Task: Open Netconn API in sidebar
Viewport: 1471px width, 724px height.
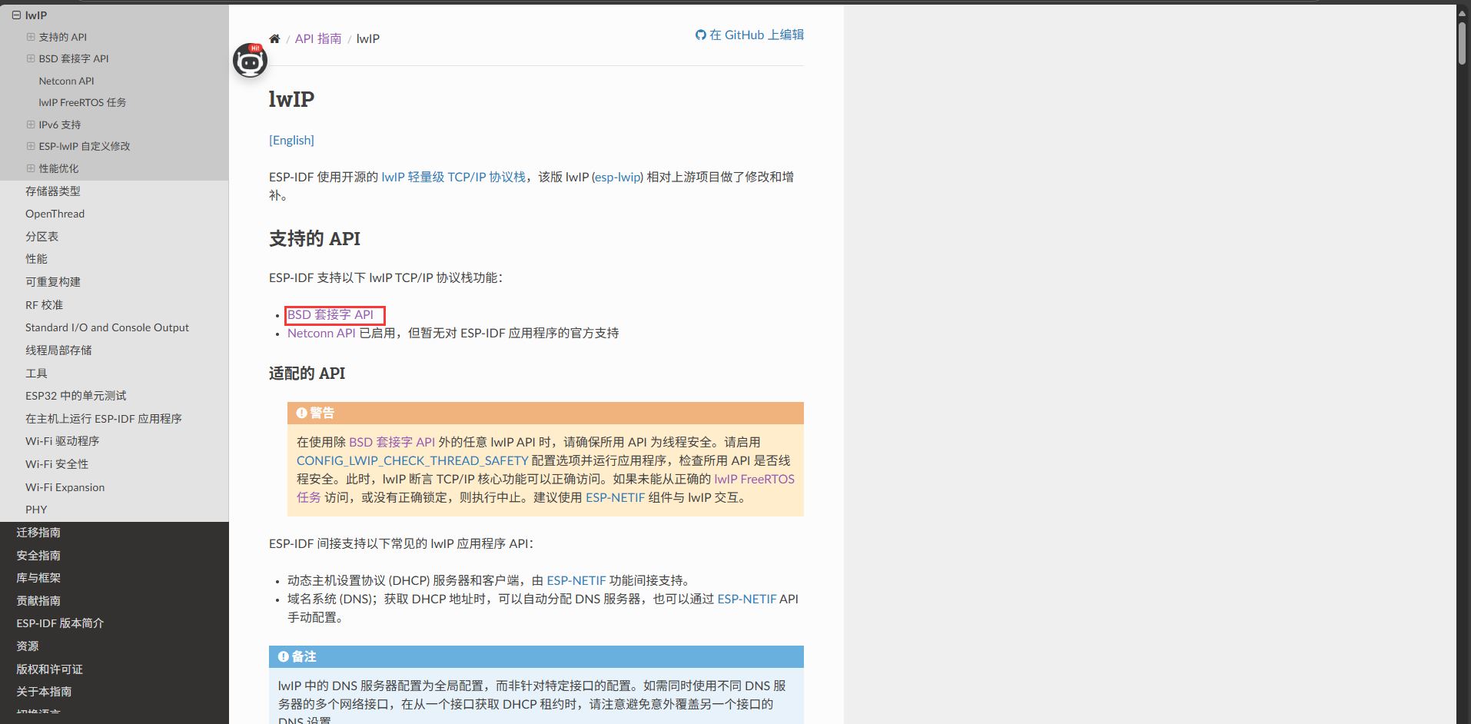Action: (x=66, y=81)
